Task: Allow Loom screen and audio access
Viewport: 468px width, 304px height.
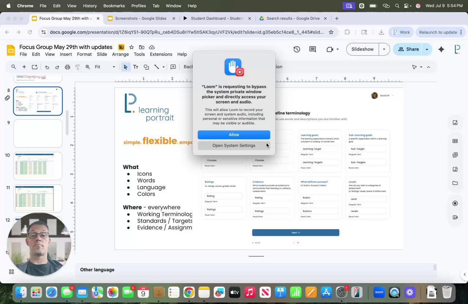Action: click(234, 135)
